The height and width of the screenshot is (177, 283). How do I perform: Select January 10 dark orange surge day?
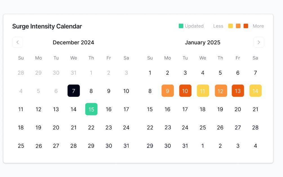(185, 91)
